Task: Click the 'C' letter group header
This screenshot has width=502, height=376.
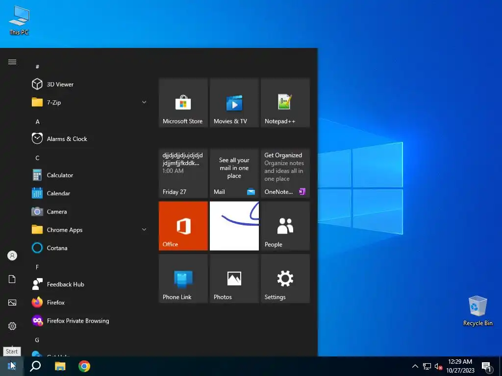Action: [x=37, y=158]
